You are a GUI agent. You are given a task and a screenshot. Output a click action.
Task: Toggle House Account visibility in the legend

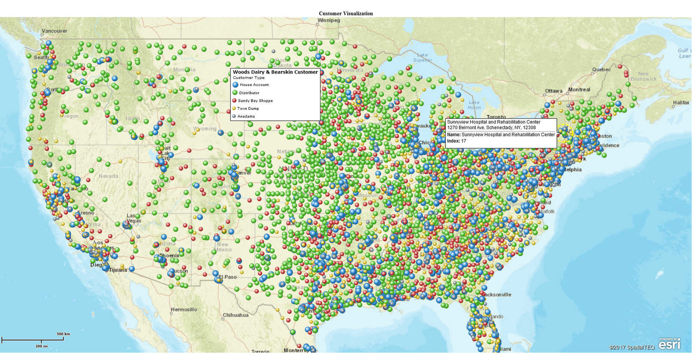point(253,85)
